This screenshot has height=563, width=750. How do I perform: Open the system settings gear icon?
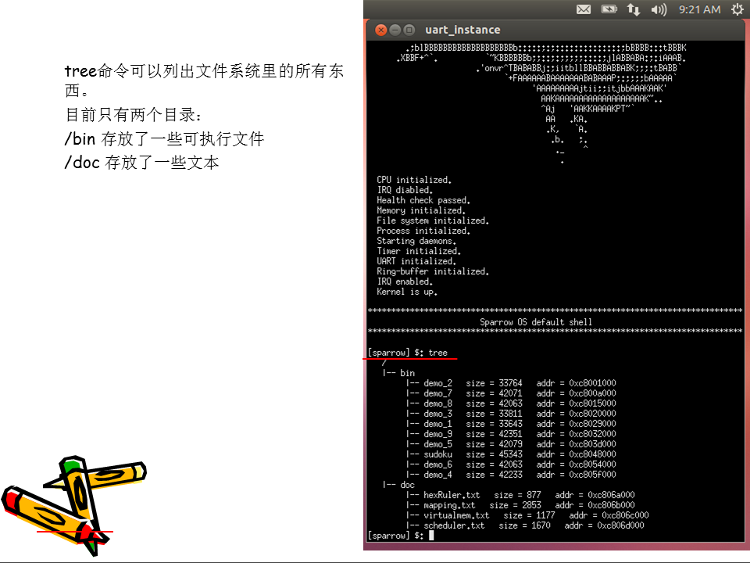click(737, 9)
